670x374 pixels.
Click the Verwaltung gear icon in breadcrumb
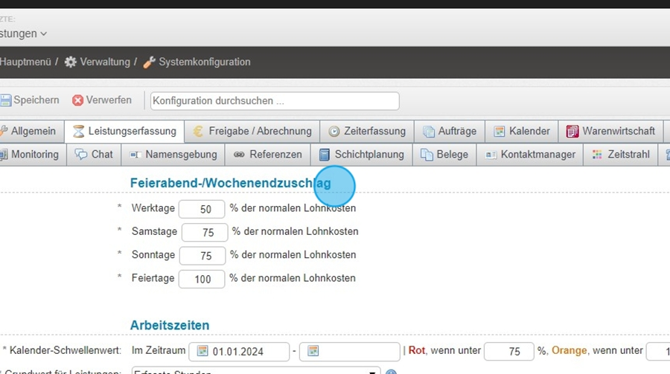[71, 62]
